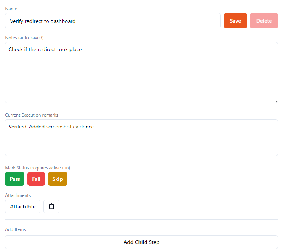281x252 pixels.
Task: Click the 'Attachments' section label
Action: click(18, 195)
